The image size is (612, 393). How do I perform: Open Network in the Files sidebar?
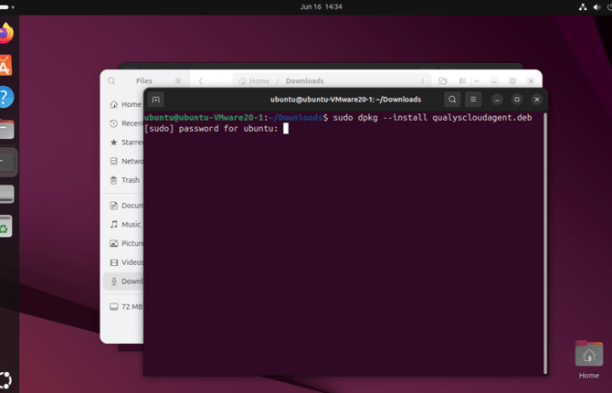[124, 162]
